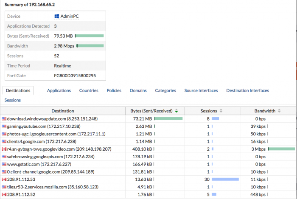Sort the table by the Bandwidth column header
297x199 pixels.
265,111
